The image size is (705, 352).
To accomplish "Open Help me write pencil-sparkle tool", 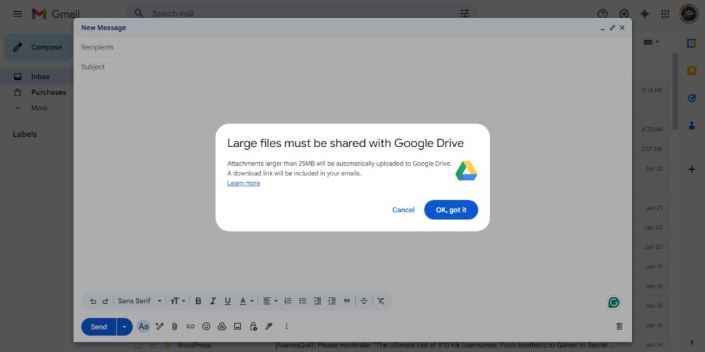I will [159, 327].
